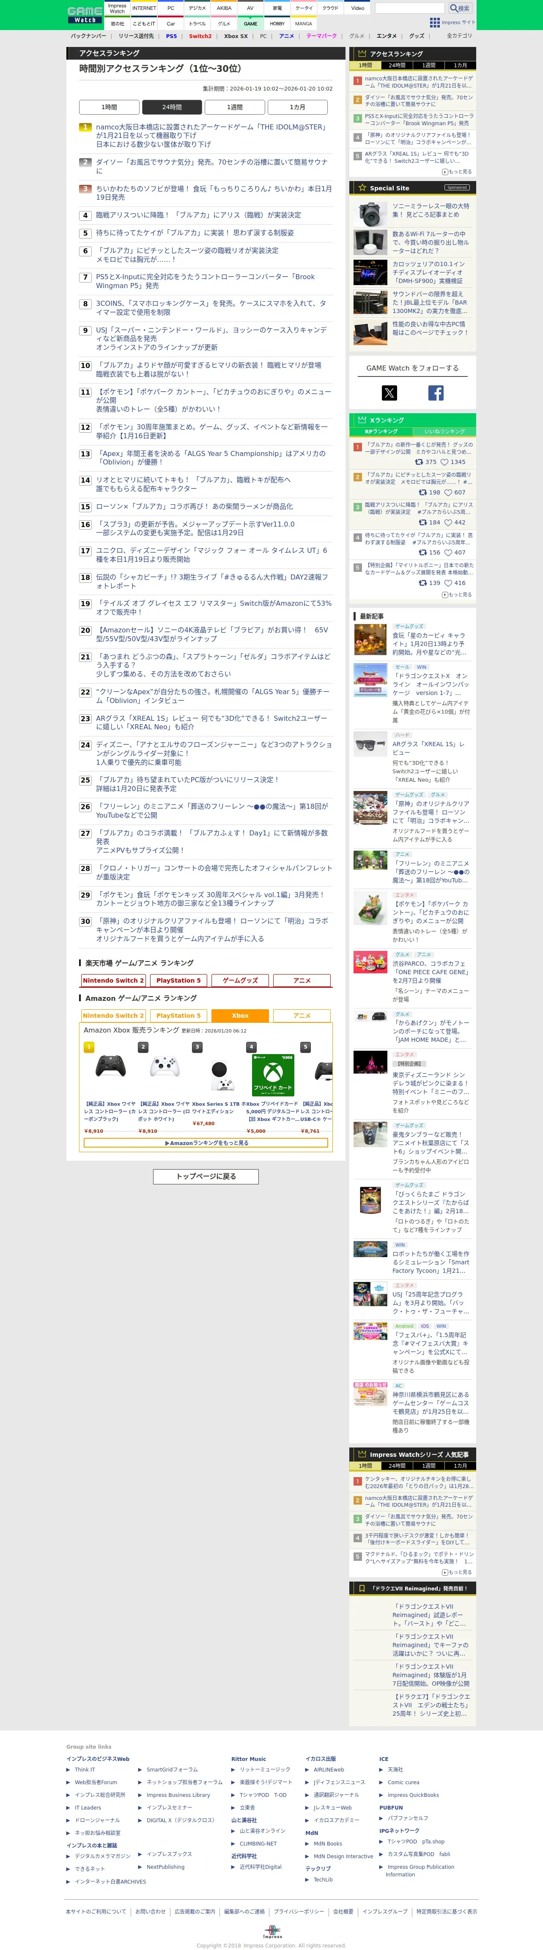Open rank 2 article about お風呂でサウナ気分

point(212,167)
